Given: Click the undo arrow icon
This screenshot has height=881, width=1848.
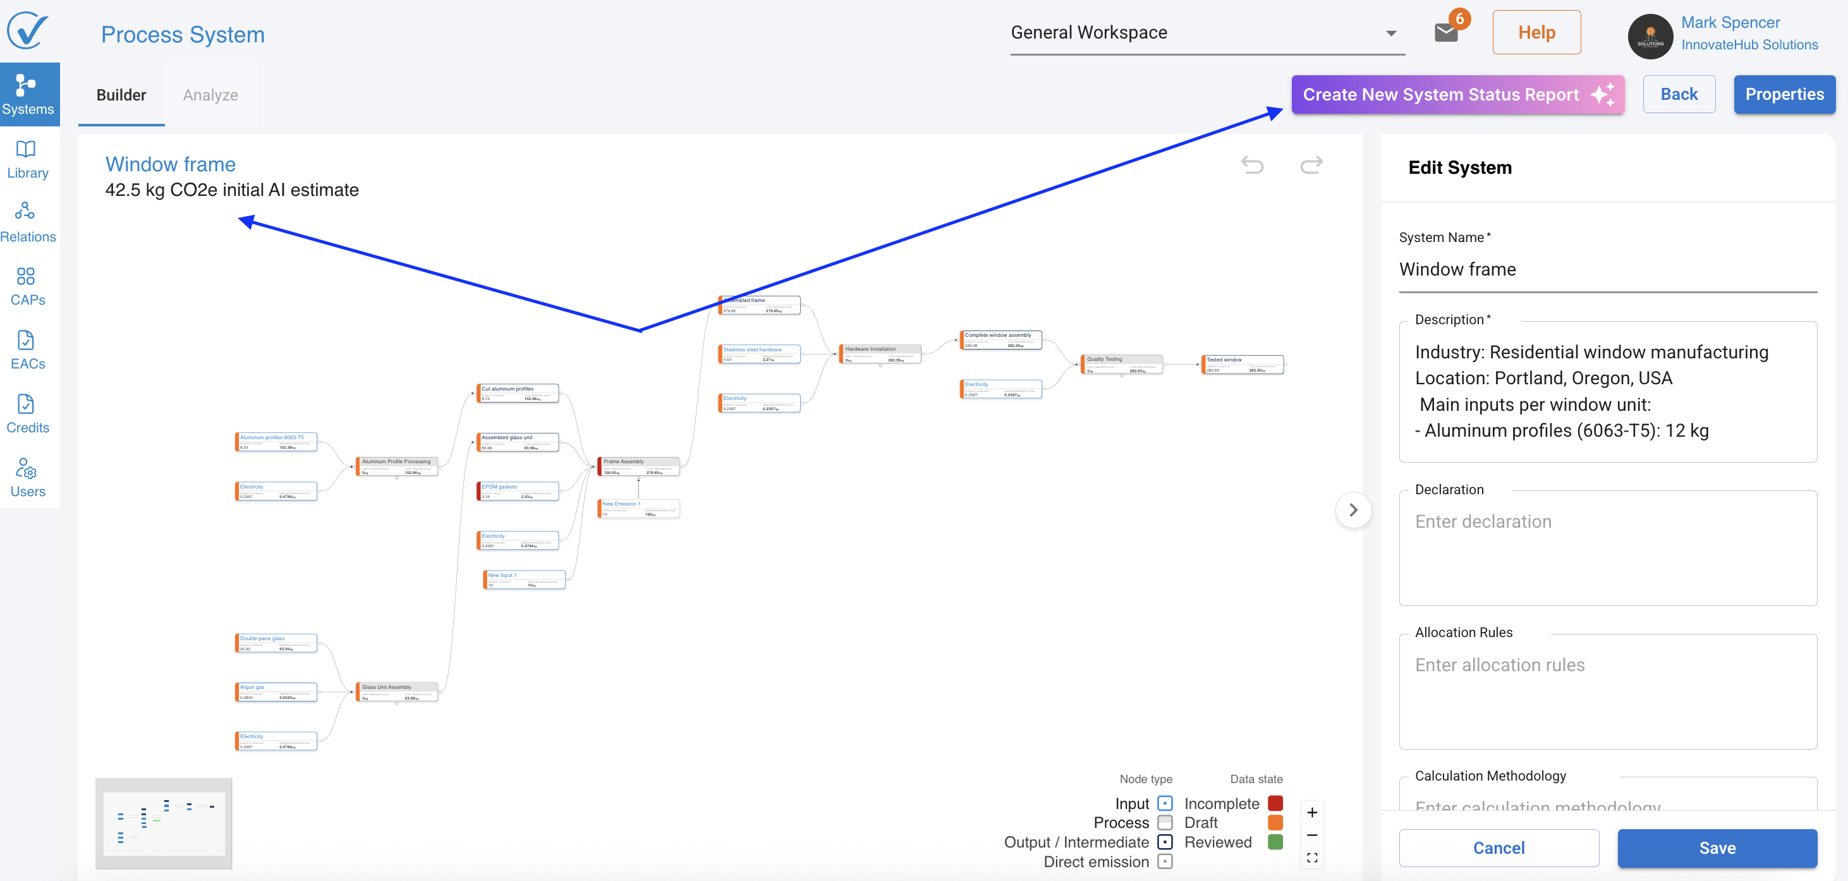Looking at the screenshot, I should (1252, 165).
